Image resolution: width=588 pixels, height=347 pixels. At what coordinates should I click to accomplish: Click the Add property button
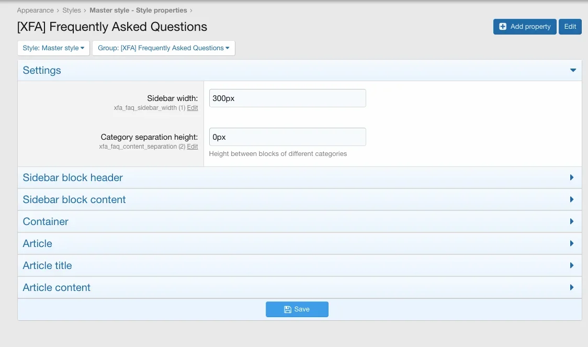coord(524,27)
